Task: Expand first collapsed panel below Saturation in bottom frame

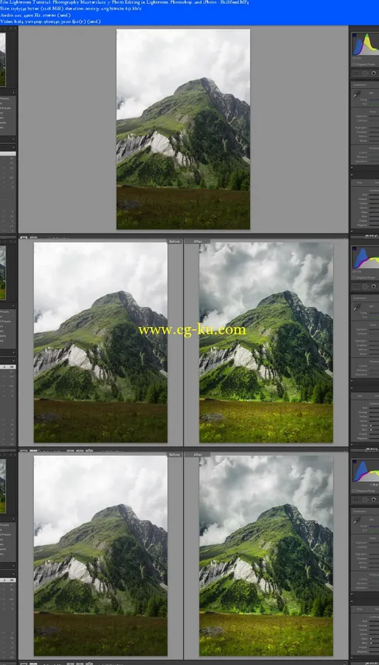Action: 352,594
